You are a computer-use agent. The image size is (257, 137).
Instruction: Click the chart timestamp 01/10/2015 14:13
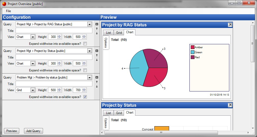220,95
